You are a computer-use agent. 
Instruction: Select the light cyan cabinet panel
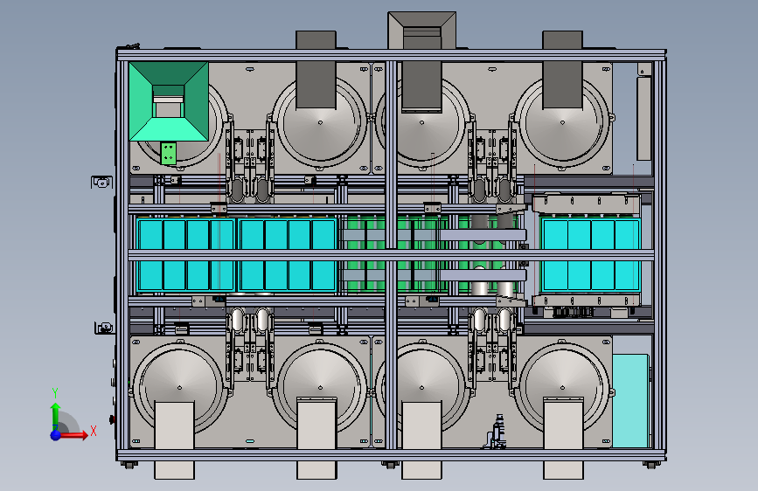click(630, 401)
